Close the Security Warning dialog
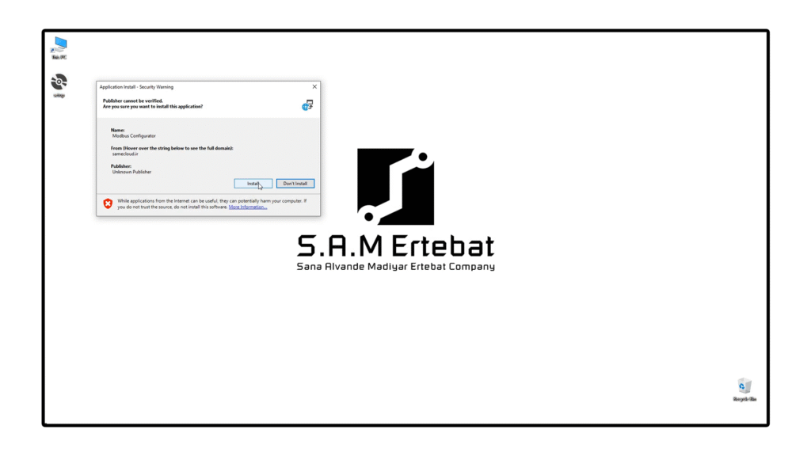Screen dimensions: 811x456 click(314, 87)
